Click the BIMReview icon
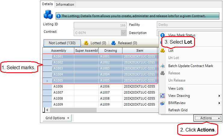Viewport: 223px width, 136px height. coord(163,103)
